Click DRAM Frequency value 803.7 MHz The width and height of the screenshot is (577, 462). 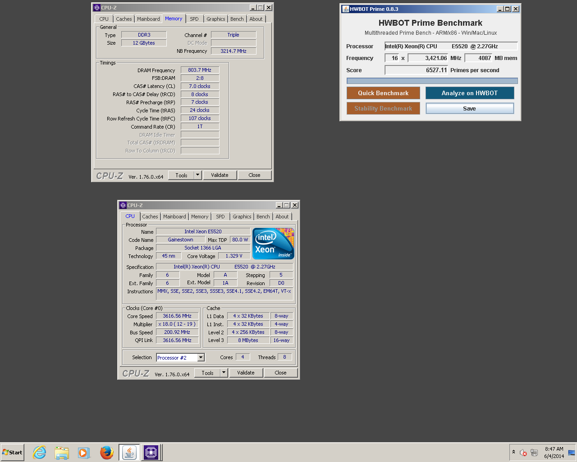[x=200, y=70]
